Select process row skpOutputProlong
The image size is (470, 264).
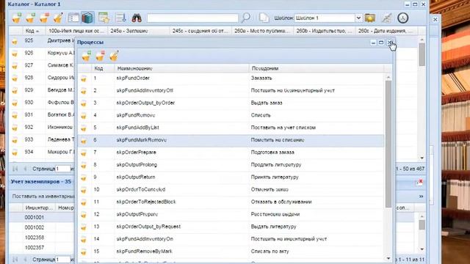tap(231, 165)
